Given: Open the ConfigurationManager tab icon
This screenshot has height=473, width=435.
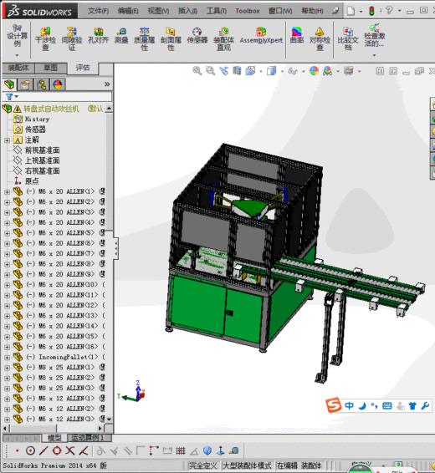Looking at the screenshot, I should pos(41,84).
